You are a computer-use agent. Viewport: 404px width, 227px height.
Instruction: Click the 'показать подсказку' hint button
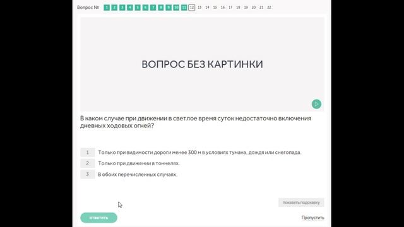click(301, 202)
